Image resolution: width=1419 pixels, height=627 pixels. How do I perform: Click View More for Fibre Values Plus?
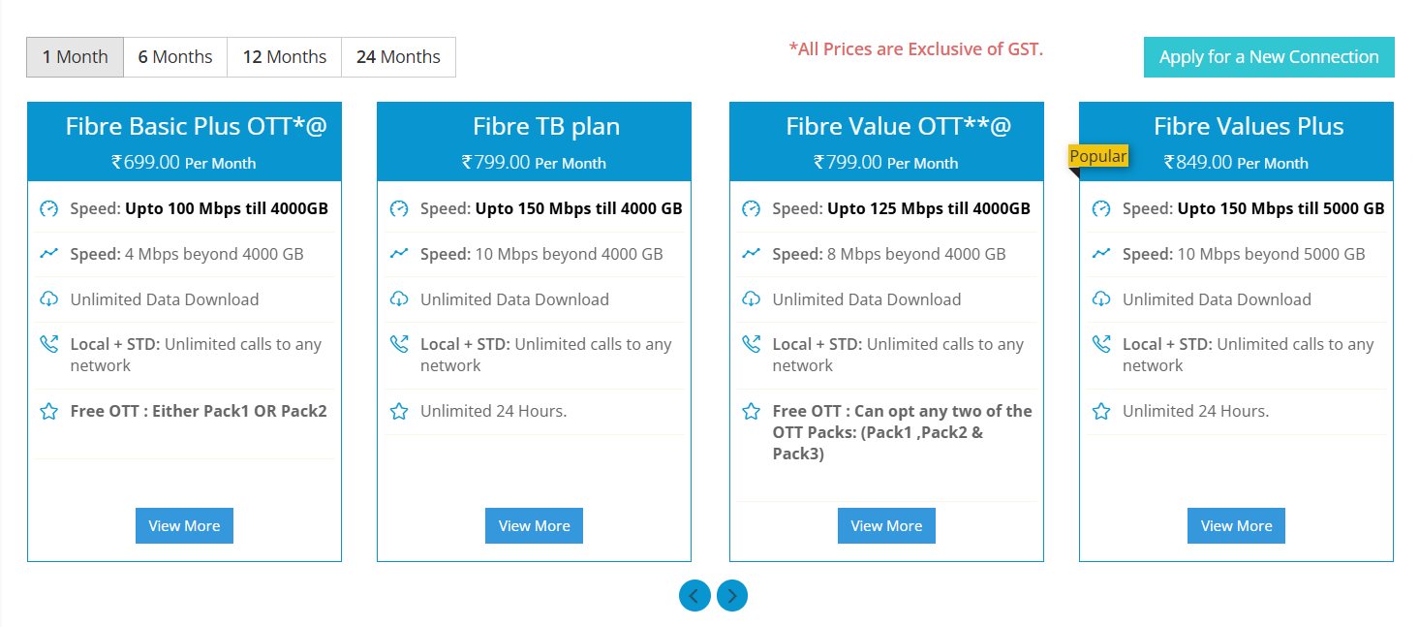point(1236,526)
